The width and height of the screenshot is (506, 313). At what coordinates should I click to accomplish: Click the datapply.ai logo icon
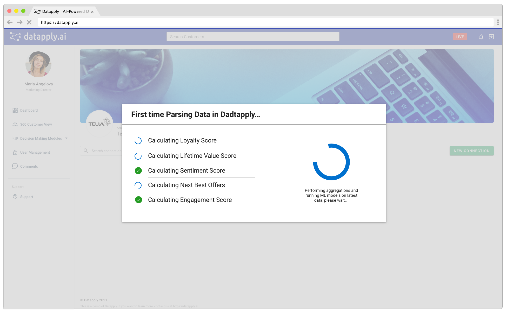point(15,37)
